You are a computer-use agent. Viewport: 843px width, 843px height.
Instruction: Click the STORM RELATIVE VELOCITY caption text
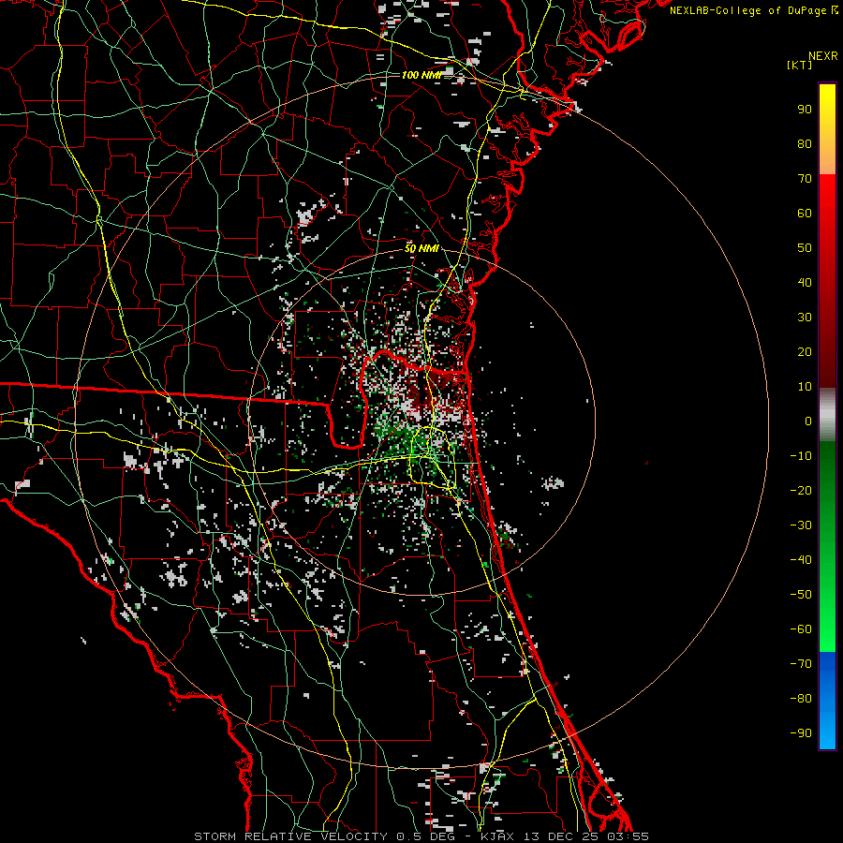coord(290,836)
